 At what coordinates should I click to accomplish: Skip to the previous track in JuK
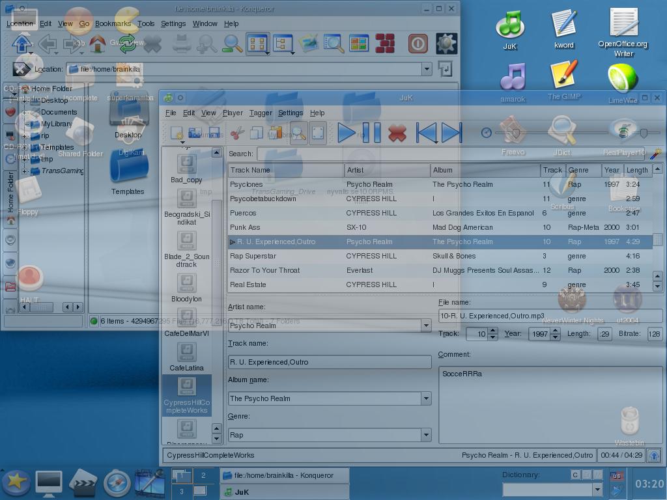pyautogui.click(x=427, y=133)
